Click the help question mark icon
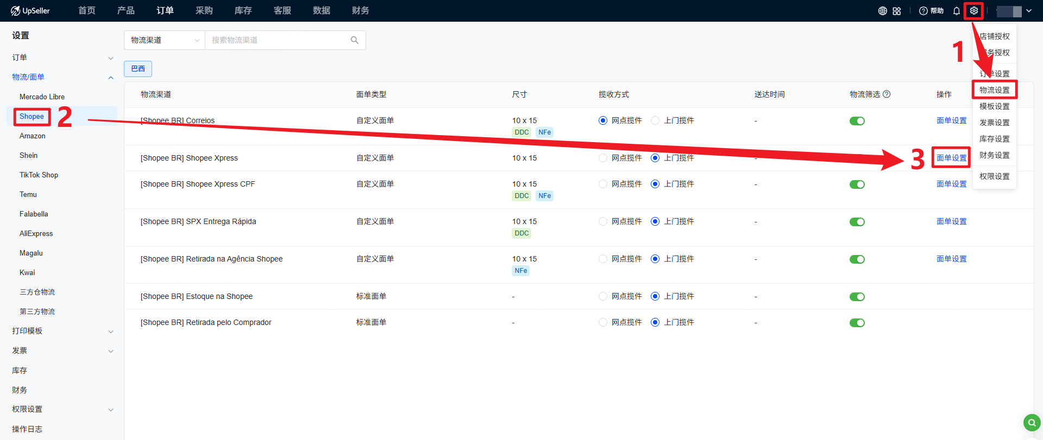1043x440 pixels. point(923,11)
